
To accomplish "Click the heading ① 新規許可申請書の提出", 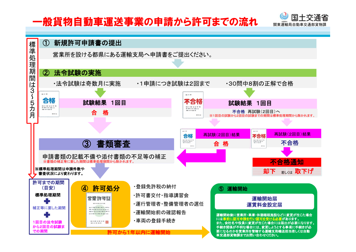I will tap(82, 43).
